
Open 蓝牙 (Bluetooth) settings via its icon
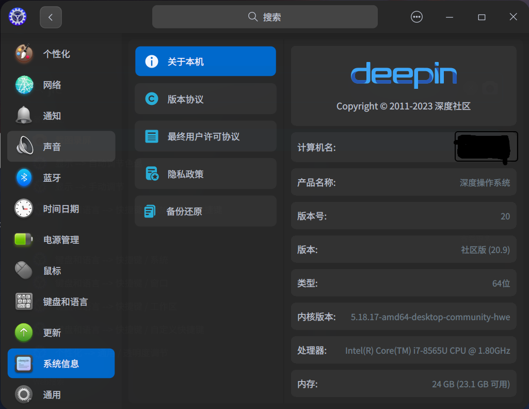click(24, 177)
